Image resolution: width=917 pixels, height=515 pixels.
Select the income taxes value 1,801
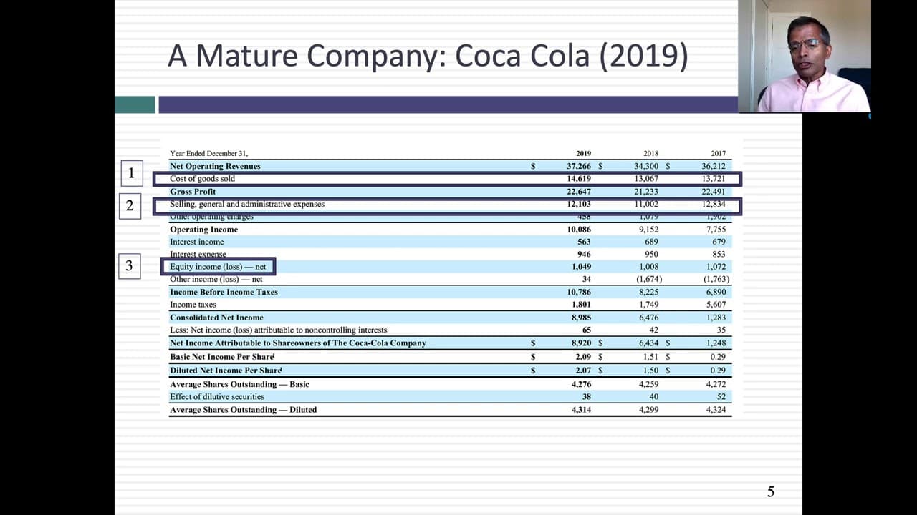tap(581, 305)
